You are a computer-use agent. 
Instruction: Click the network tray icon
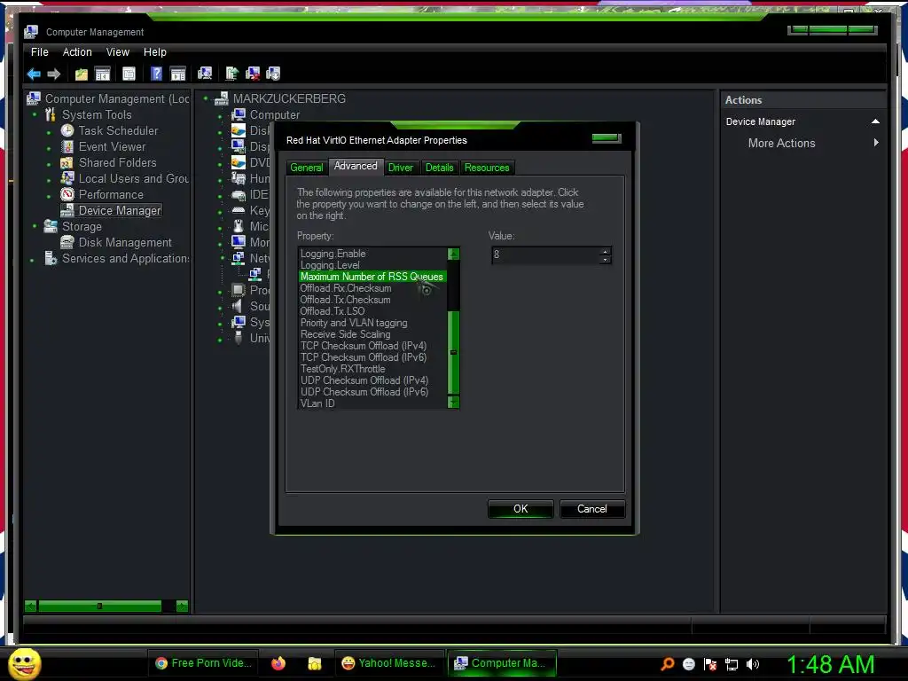732,664
